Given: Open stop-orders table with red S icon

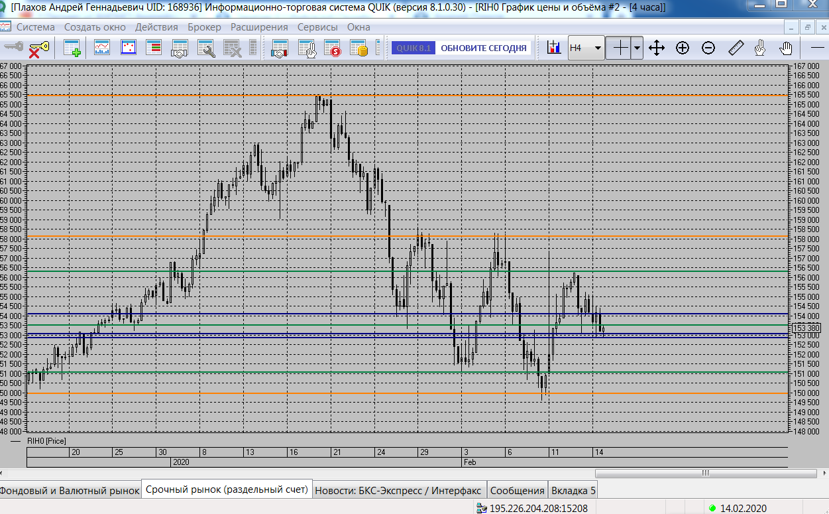Looking at the screenshot, I should pos(332,48).
